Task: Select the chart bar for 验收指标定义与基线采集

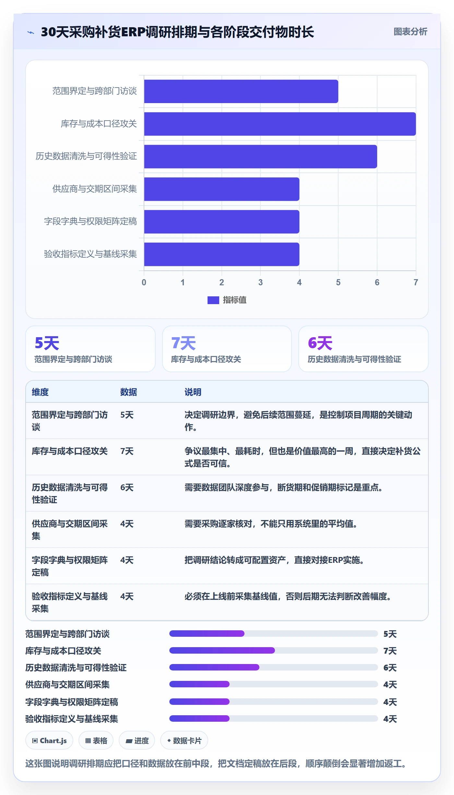Action: coord(221,254)
